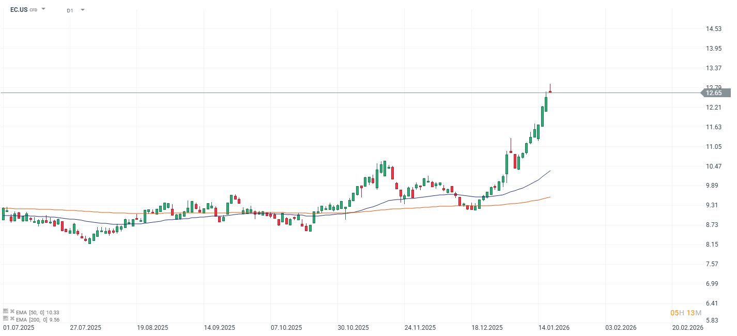This screenshot has height=336, width=737.
Task: Open the D1 timeframe dropdown arrow
Action: click(83, 10)
